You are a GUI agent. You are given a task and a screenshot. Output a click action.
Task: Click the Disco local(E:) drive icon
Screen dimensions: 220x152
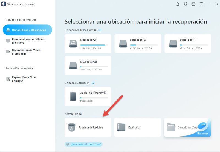tap(123, 44)
